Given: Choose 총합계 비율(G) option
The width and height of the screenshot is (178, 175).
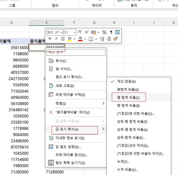Looking at the screenshot, I should coord(139,89).
